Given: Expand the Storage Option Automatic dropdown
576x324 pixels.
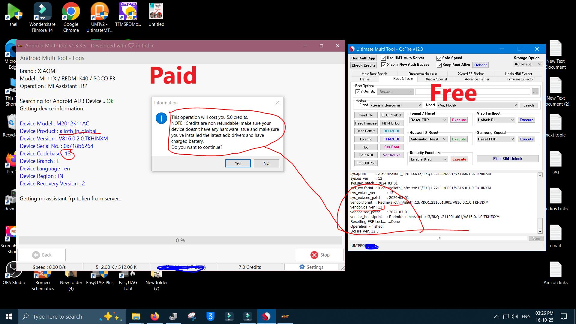Looking at the screenshot, I should [x=528, y=64].
